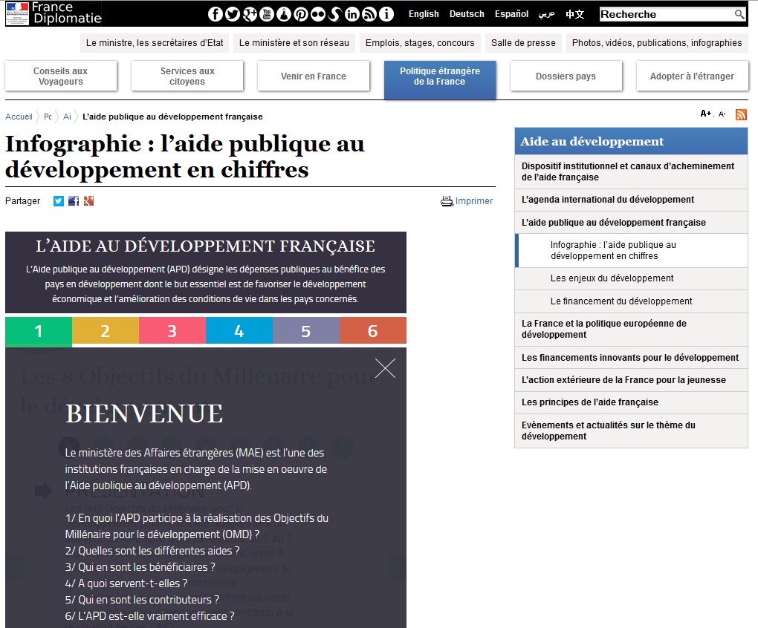Click question '2/ Quelles sont les différentes aides ?'
Screen dimensions: 758x628
(x=152, y=551)
